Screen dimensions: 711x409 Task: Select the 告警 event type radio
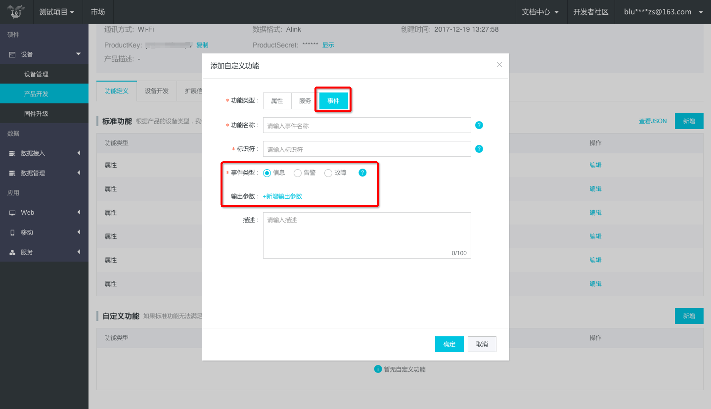click(298, 173)
